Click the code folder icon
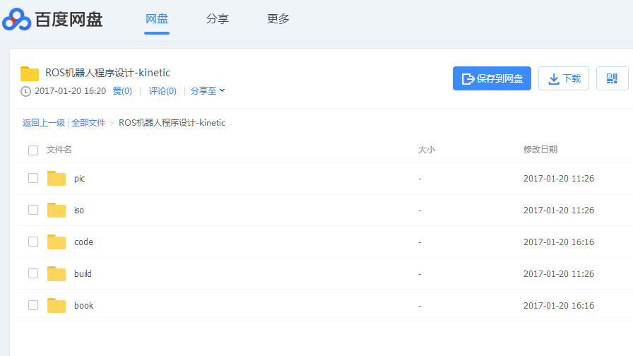 56,242
